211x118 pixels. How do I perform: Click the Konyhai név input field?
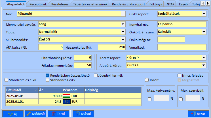[182, 24]
